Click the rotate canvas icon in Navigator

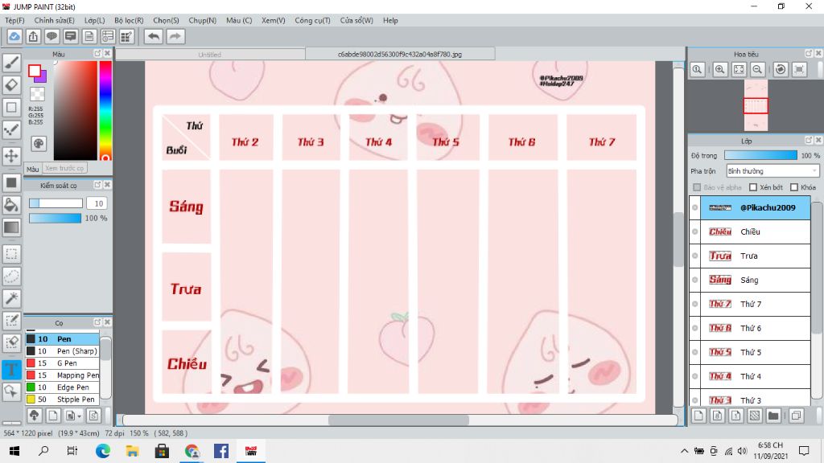pyautogui.click(x=781, y=69)
